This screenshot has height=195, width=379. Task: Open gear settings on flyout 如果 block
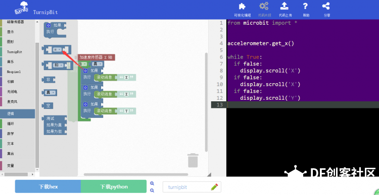pos(49,25)
